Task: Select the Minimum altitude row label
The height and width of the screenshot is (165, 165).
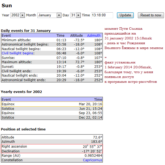Action: pos(16,40)
